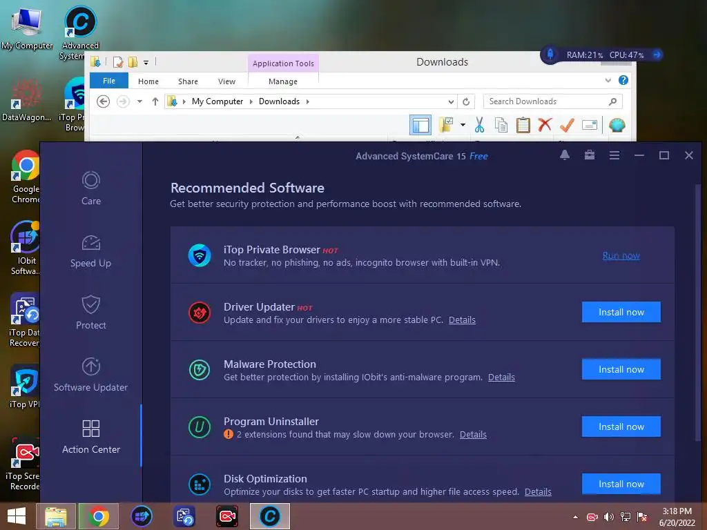Click Cut scissors icon in Downloads window

click(479, 126)
